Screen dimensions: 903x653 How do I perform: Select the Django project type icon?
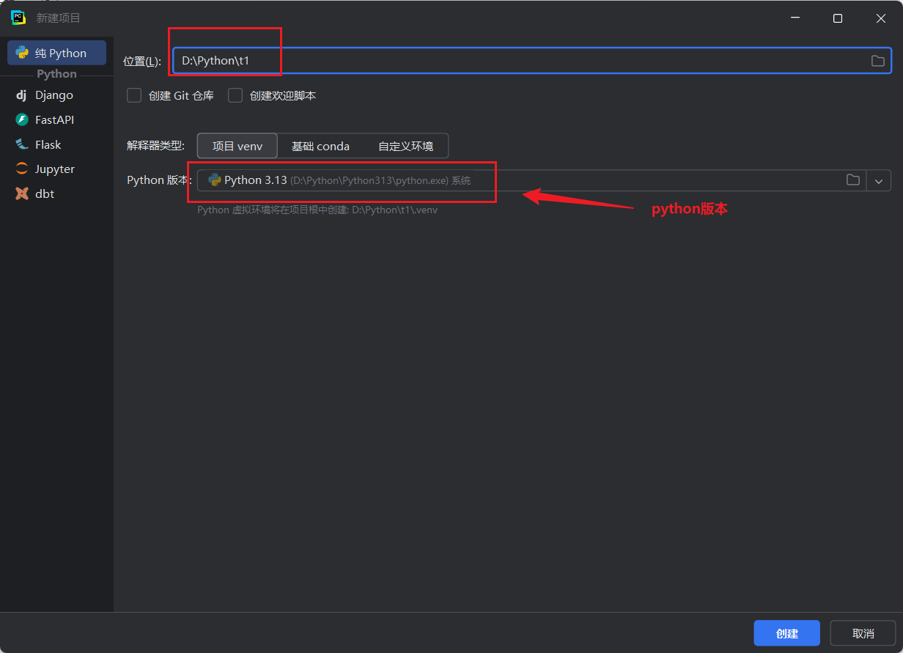pos(21,95)
